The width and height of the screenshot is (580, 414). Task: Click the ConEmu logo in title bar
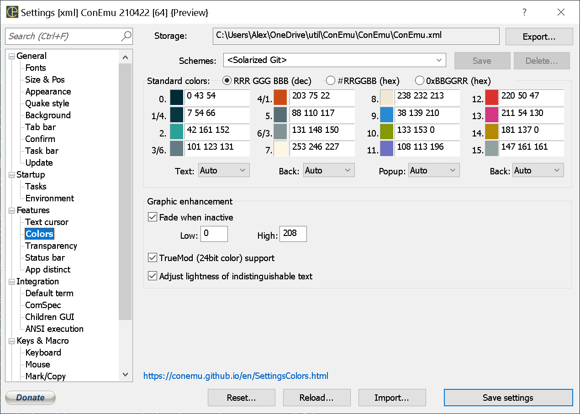coord(11,12)
